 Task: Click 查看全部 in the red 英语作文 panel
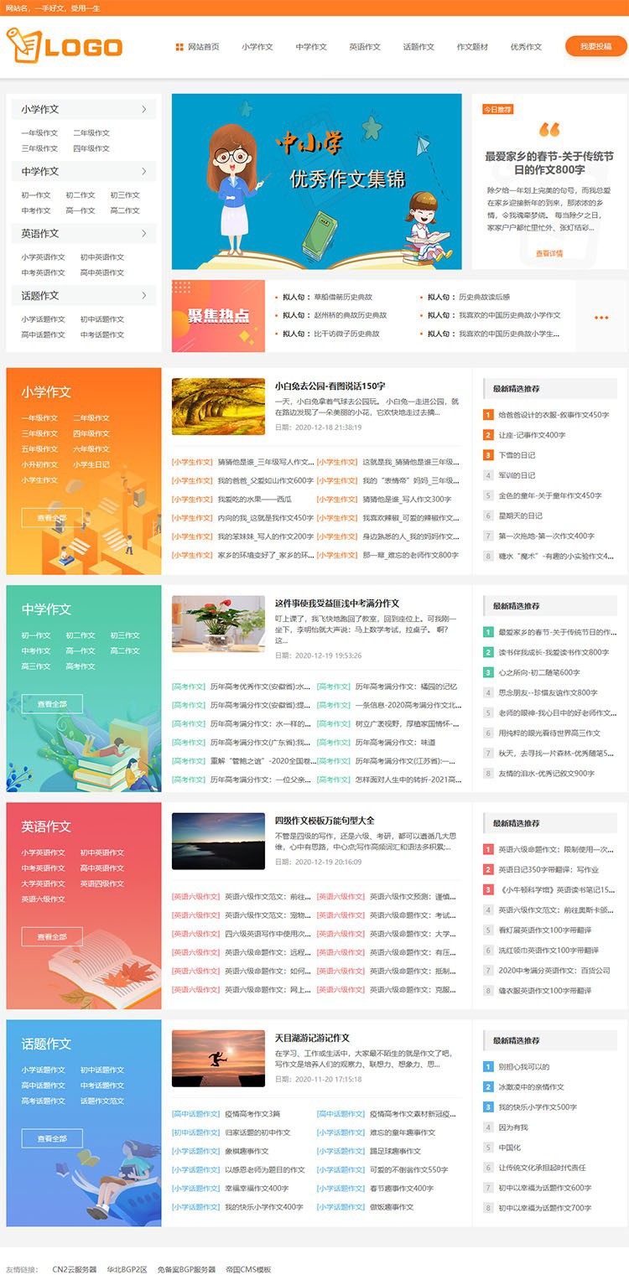(52, 936)
